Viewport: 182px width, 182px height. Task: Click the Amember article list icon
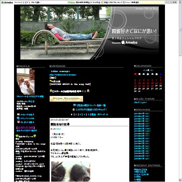pyautogui.click(x=75, y=105)
